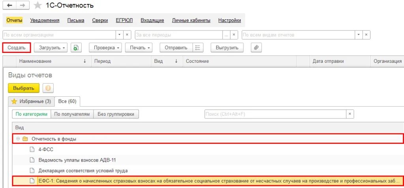This screenshot has height=188, width=404.
Task: Click the Создать button
Action: (x=17, y=48)
